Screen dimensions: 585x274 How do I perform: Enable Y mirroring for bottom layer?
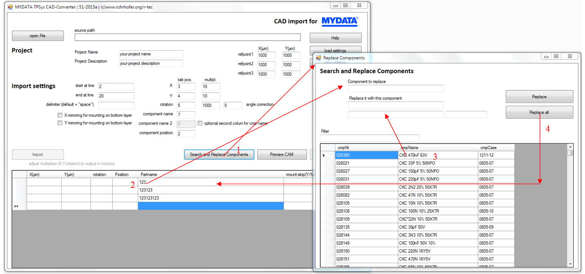click(60, 123)
